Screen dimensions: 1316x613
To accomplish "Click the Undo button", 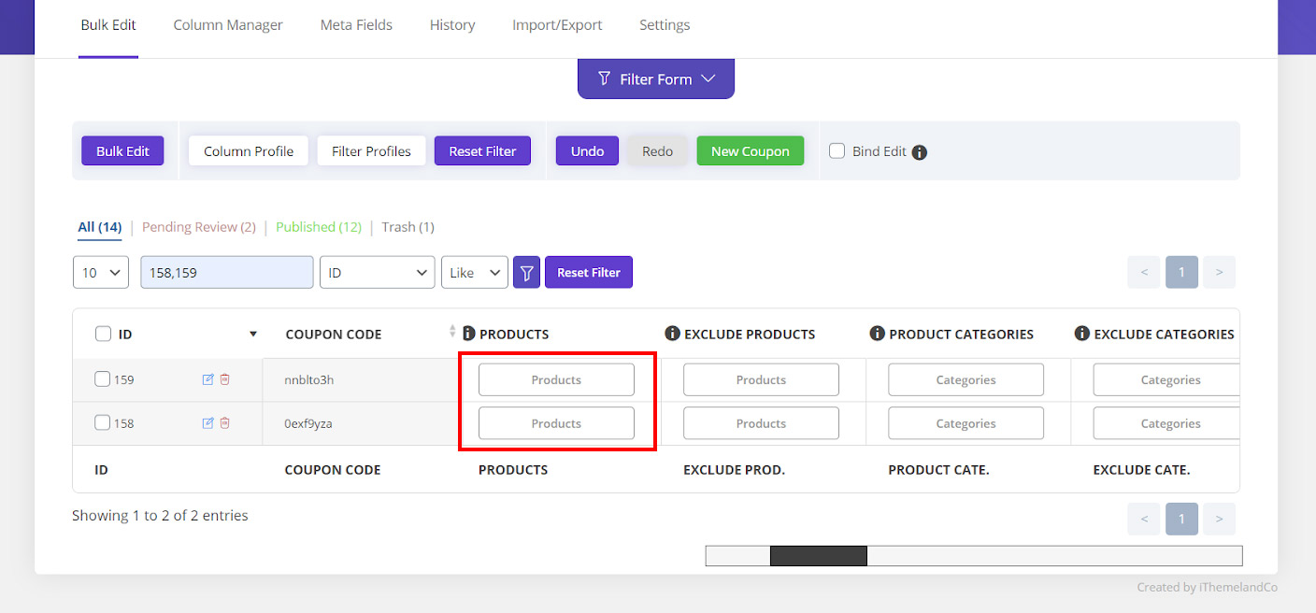I will click(x=587, y=151).
